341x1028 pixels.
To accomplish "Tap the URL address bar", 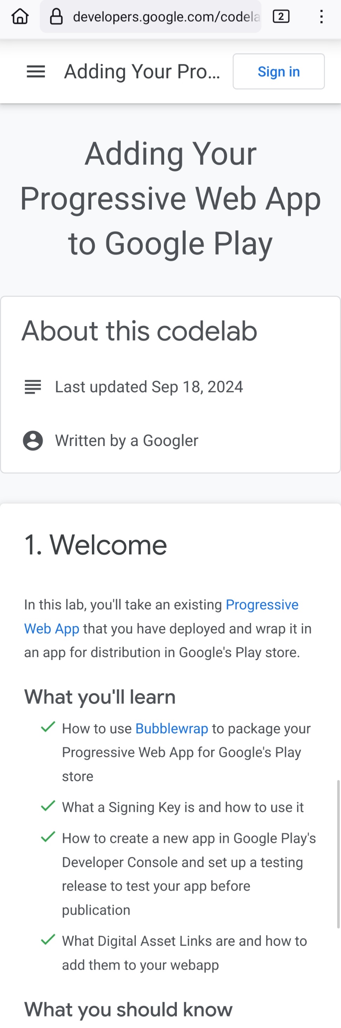I will (151, 17).
